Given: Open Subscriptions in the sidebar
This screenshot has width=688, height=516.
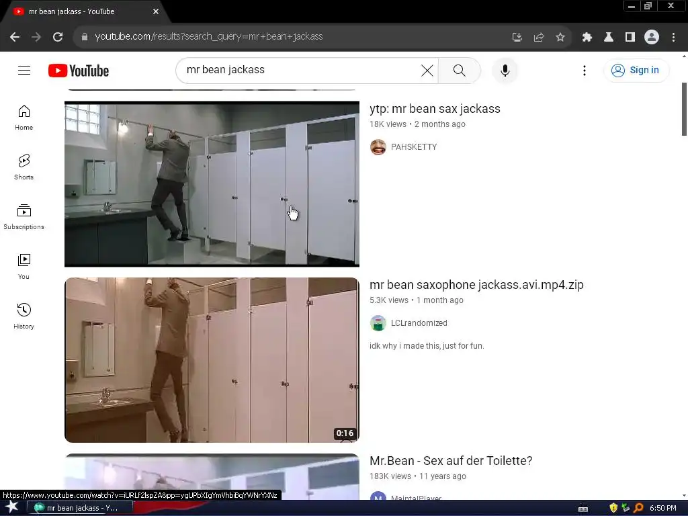Looking at the screenshot, I should (24, 217).
